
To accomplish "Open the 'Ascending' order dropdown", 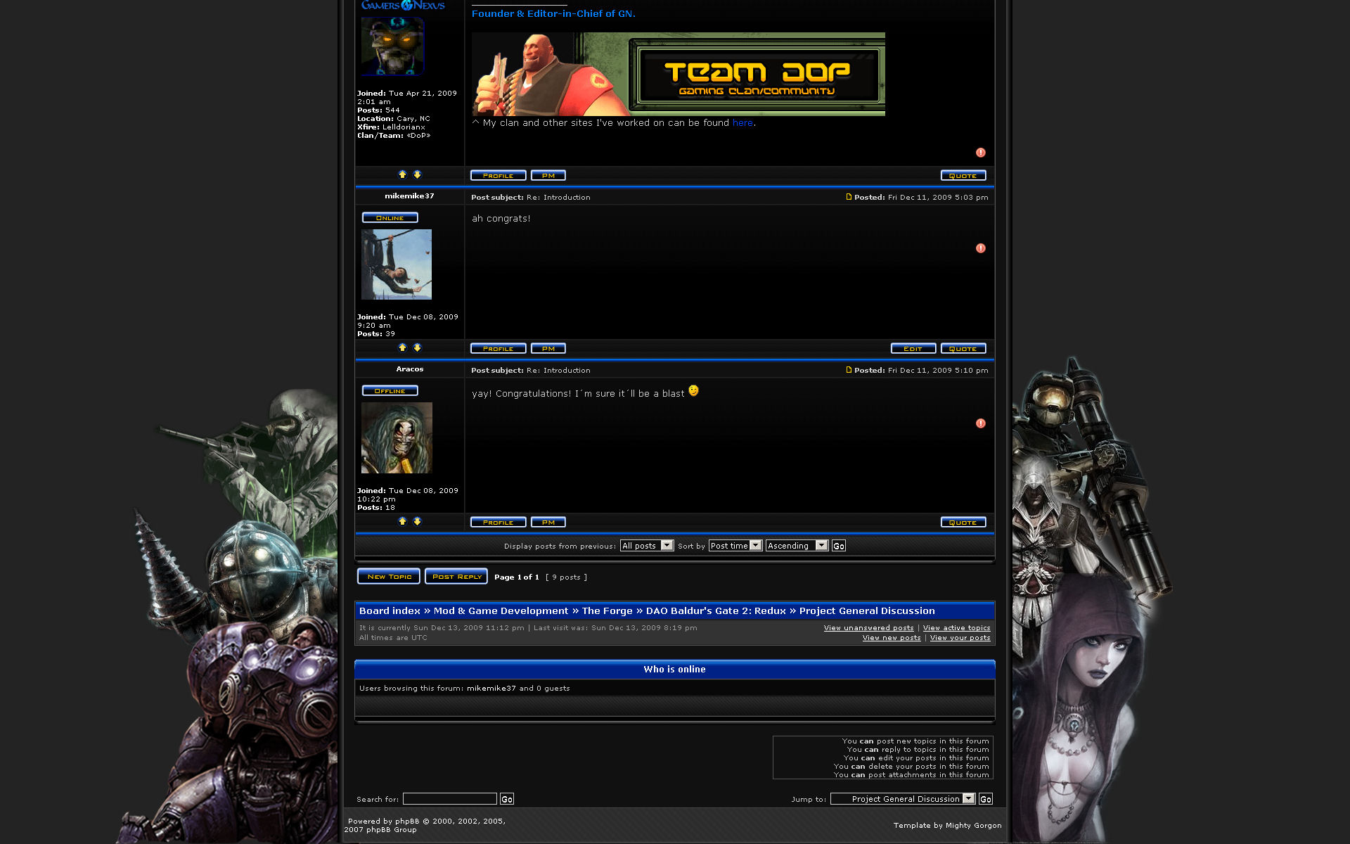I will pyautogui.click(x=797, y=546).
